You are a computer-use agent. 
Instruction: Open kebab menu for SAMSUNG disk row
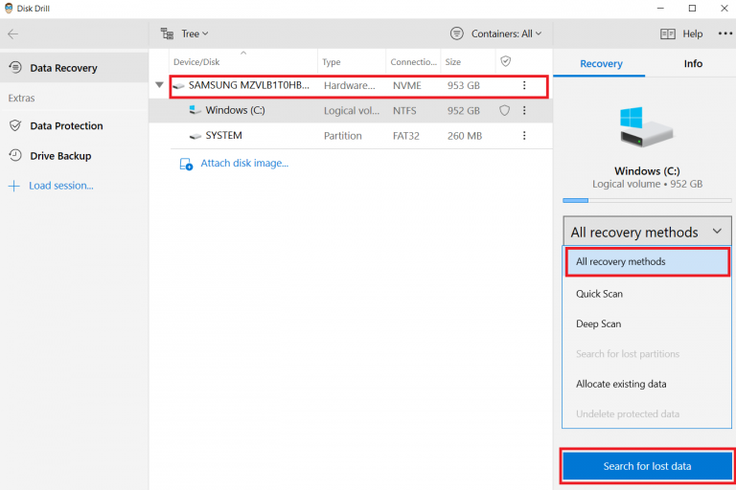tap(524, 85)
